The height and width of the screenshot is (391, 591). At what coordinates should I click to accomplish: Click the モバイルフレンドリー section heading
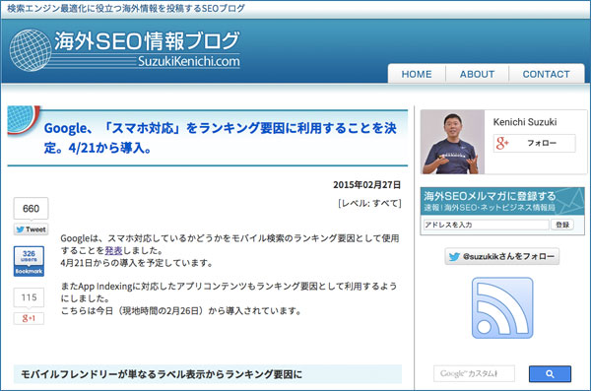point(208,374)
